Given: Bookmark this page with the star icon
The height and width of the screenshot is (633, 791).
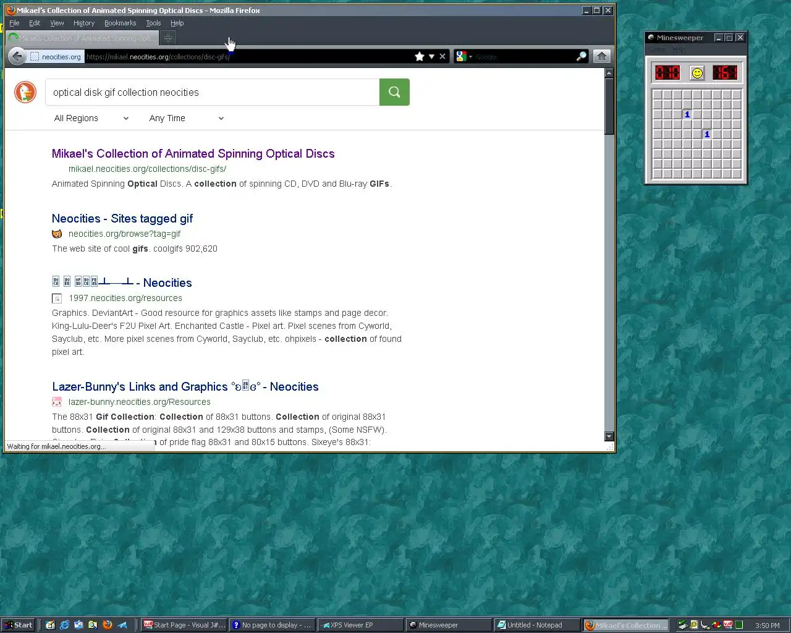Looking at the screenshot, I should coord(420,56).
